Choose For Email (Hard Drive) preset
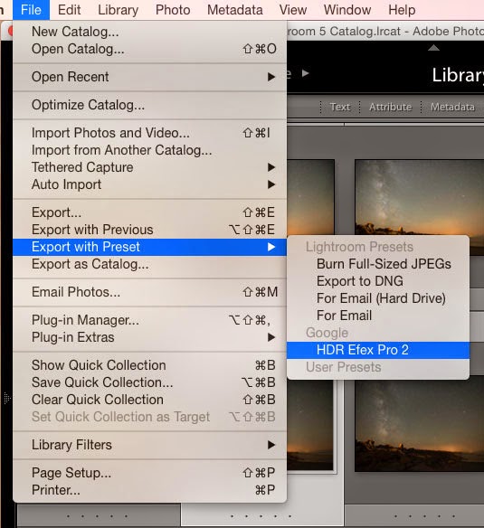This screenshot has height=528, width=484. click(x=378, y=298)
